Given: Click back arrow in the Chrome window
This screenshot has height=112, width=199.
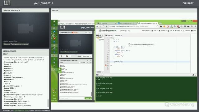Looking at the screenshot, I should (97, 26).
